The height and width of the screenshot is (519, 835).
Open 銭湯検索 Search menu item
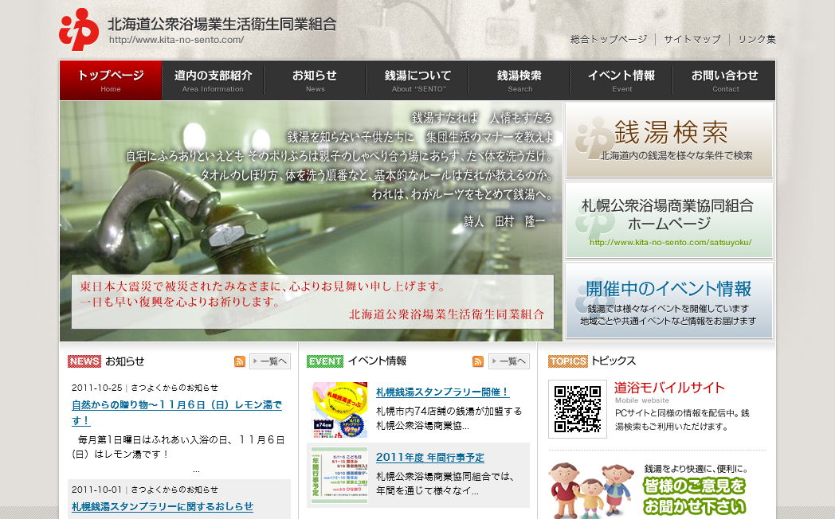519,80
